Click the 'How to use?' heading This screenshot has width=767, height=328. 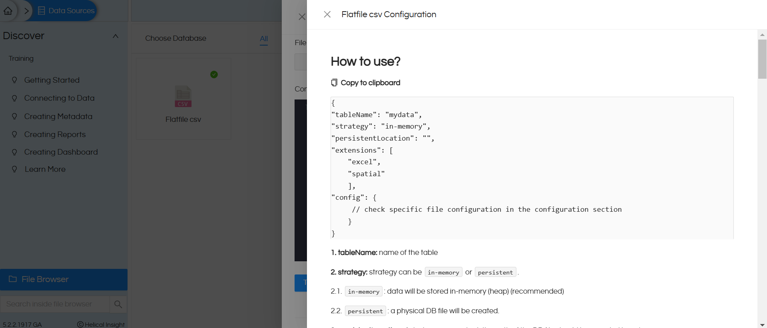click(365, 62)
